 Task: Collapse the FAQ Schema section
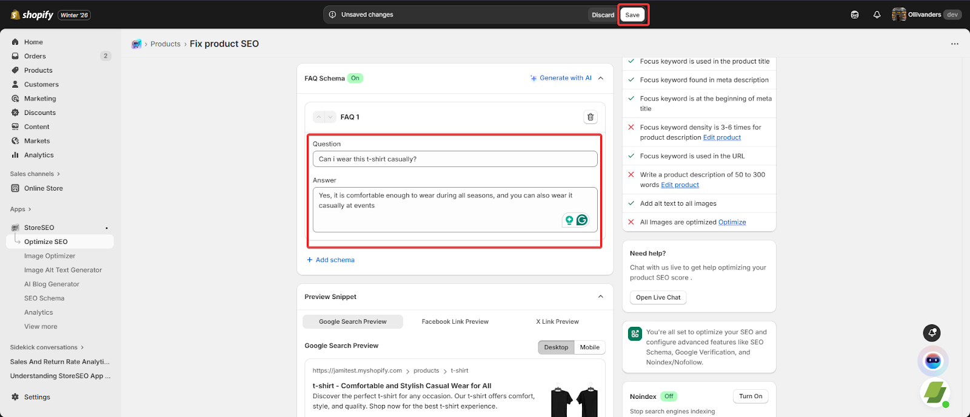[x=601, y=78]
